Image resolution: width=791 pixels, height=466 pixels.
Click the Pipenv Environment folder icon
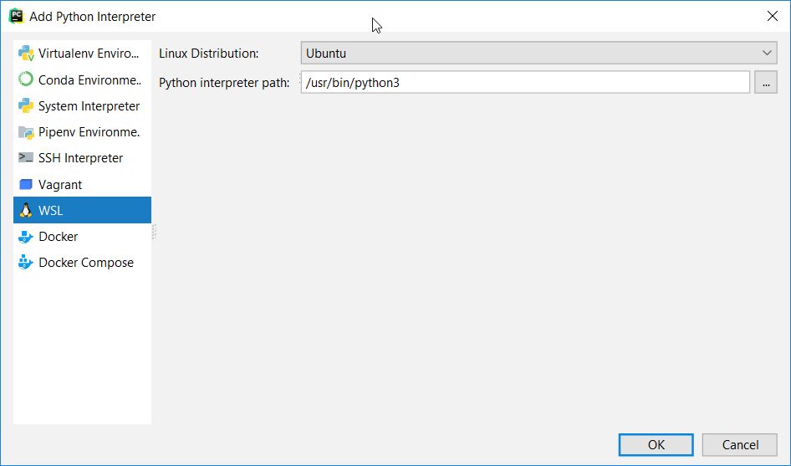26,132
